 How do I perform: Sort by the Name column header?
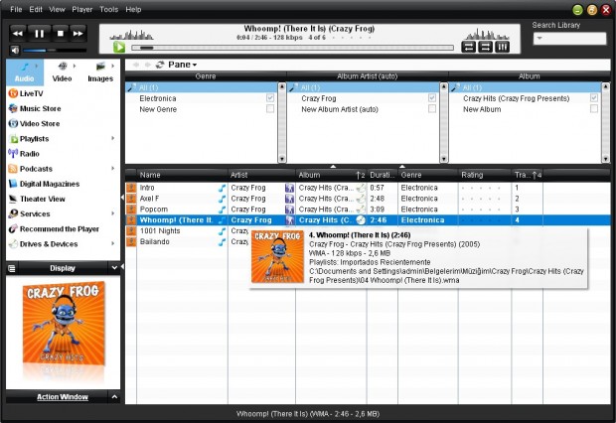[x=182, y=175]
